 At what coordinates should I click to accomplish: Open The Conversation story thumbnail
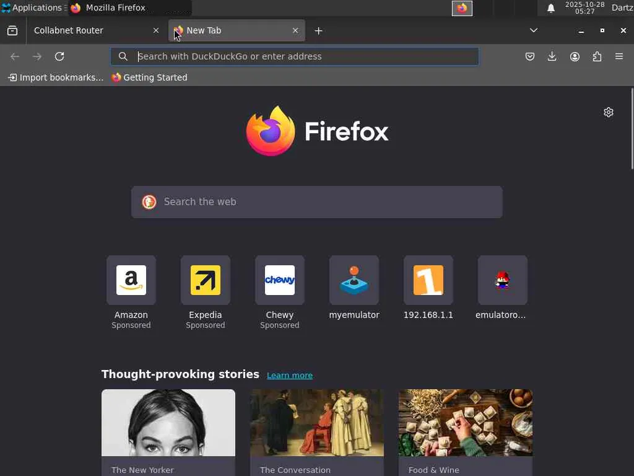317,423
